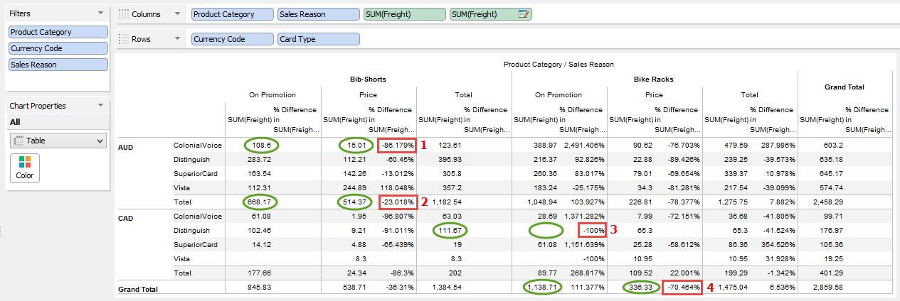Click the Sales Reason filter pill
The image size is (900, 301).
58,65
